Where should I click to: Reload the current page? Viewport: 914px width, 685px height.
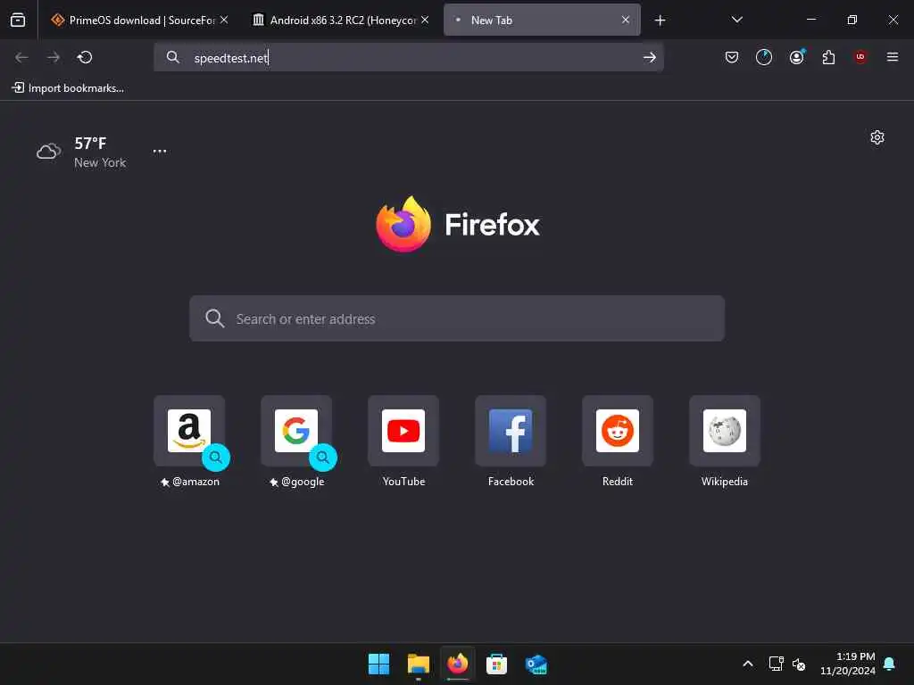[x=85, y=57]
